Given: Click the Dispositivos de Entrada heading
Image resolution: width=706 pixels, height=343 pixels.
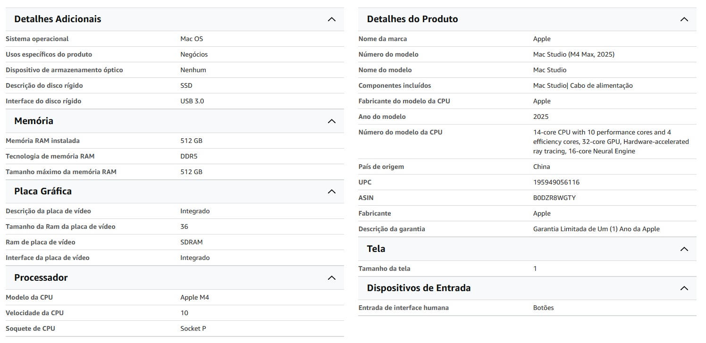Looking at the screenshot, I should (x=419, y=288).
